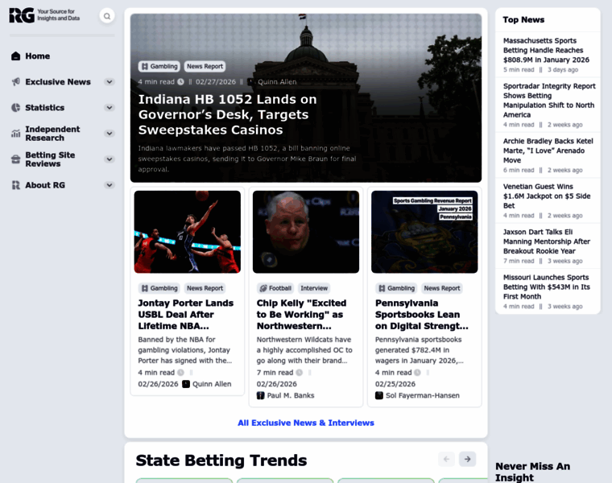Viewport: 612px width, 483px height.
Task: Expand the About RG chevron
Action: (x=110, y=185)
